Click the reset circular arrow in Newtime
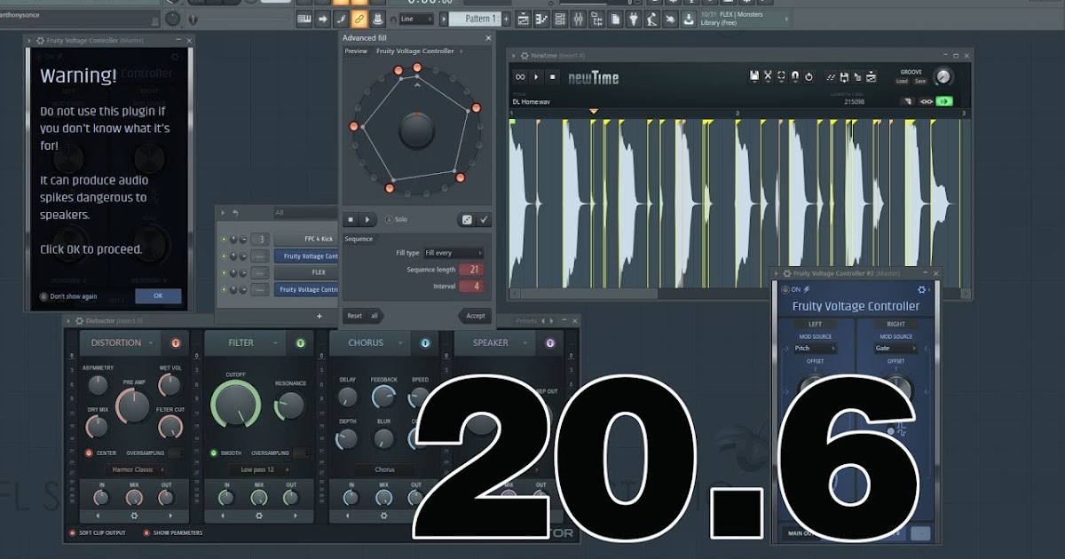 pyautogui.click(x=808, y=77)
